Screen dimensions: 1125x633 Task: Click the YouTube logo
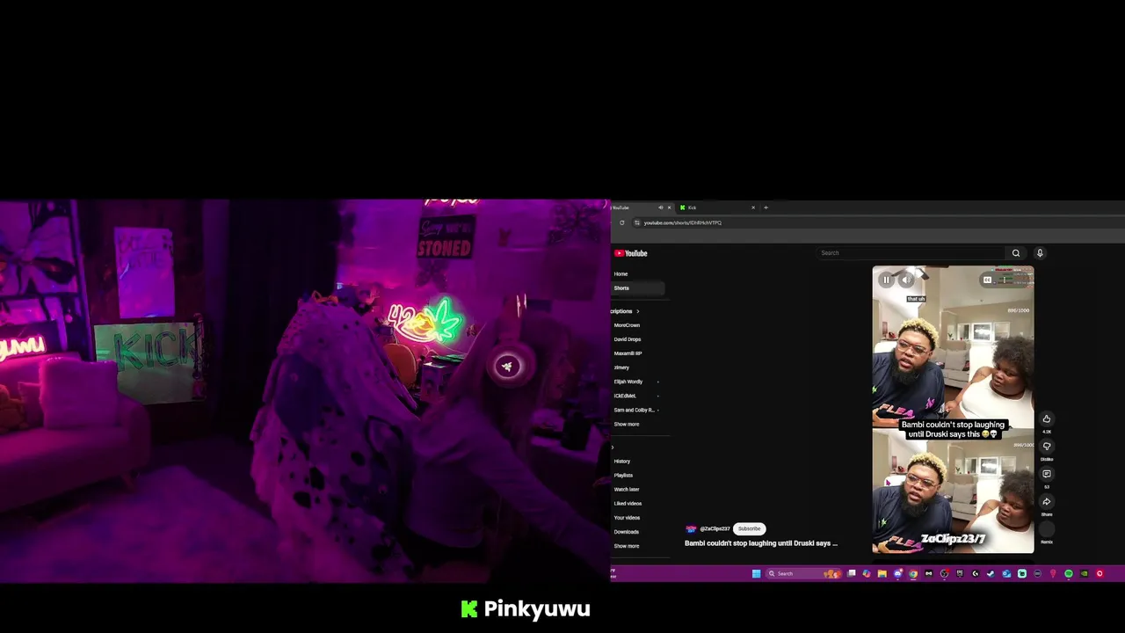tap(630, 253)
